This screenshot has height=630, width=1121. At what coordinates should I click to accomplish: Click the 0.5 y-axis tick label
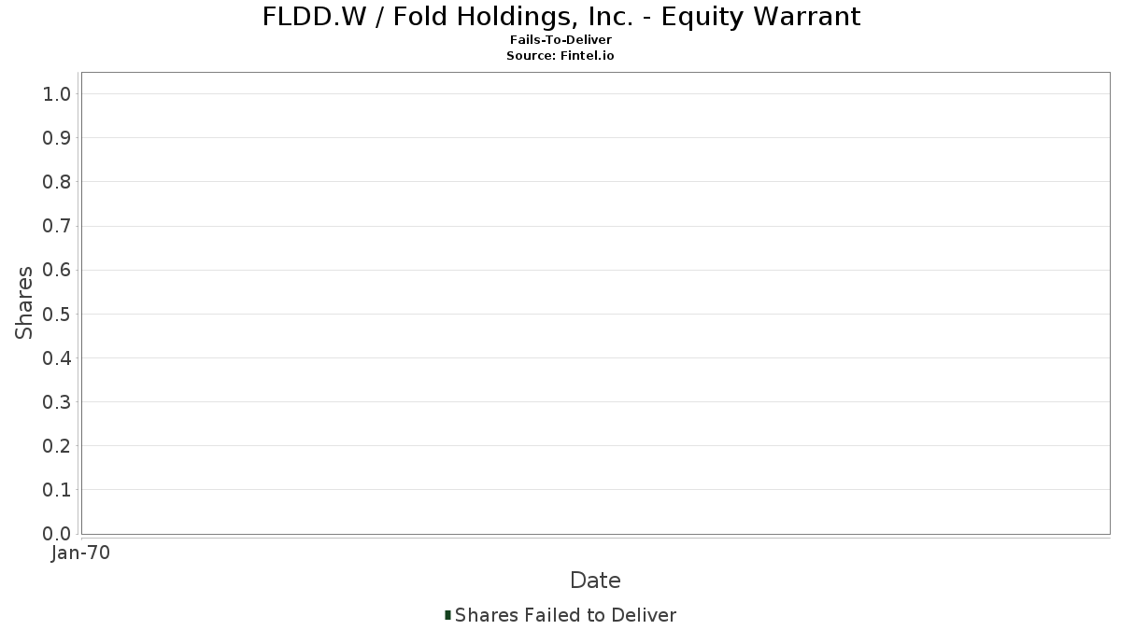click(x=57, y=314)
